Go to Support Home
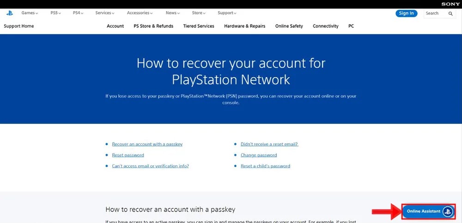Viewport: 462px width, 223px height. [19, 26]
